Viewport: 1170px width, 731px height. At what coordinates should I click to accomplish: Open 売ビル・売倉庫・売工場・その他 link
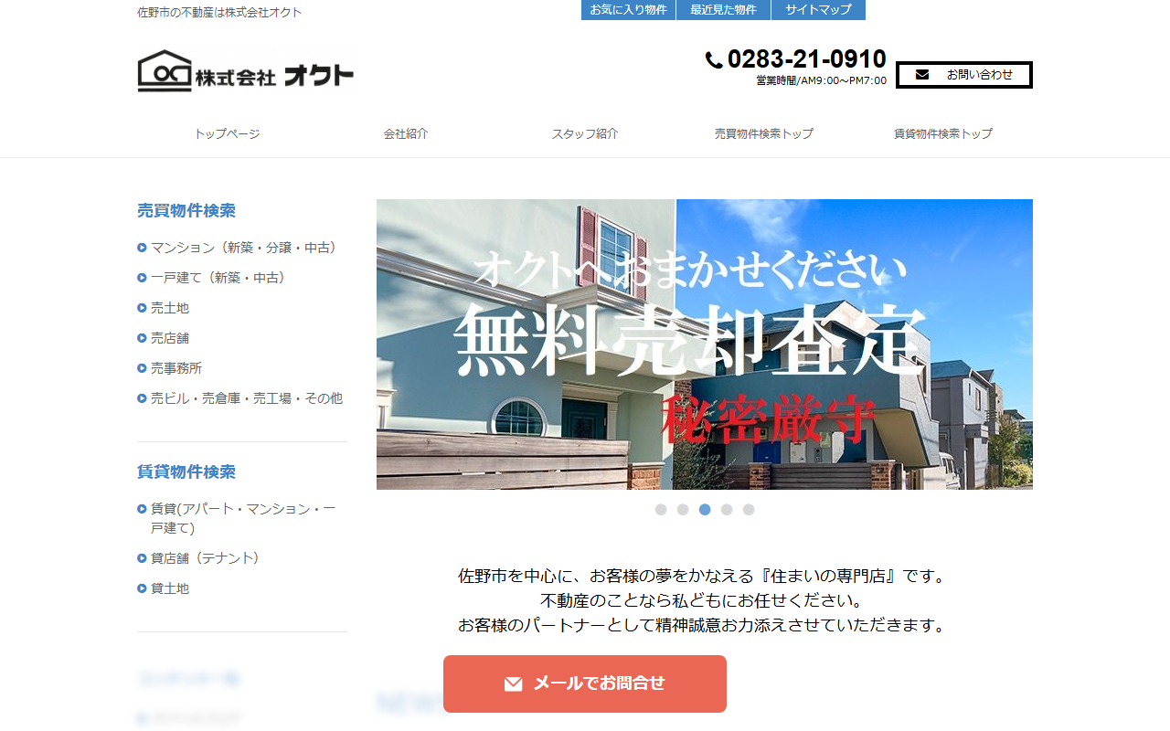click(x=247, y=398)
